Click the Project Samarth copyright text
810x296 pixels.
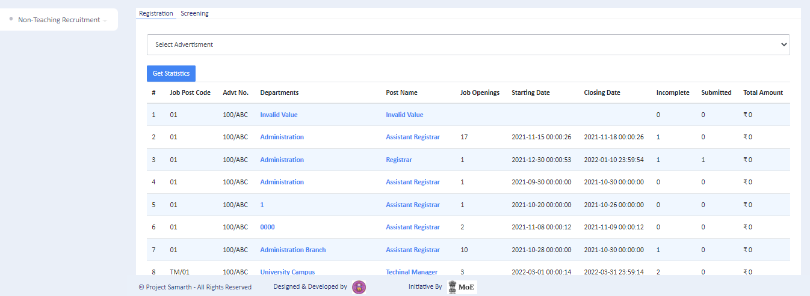coord(195,287)
